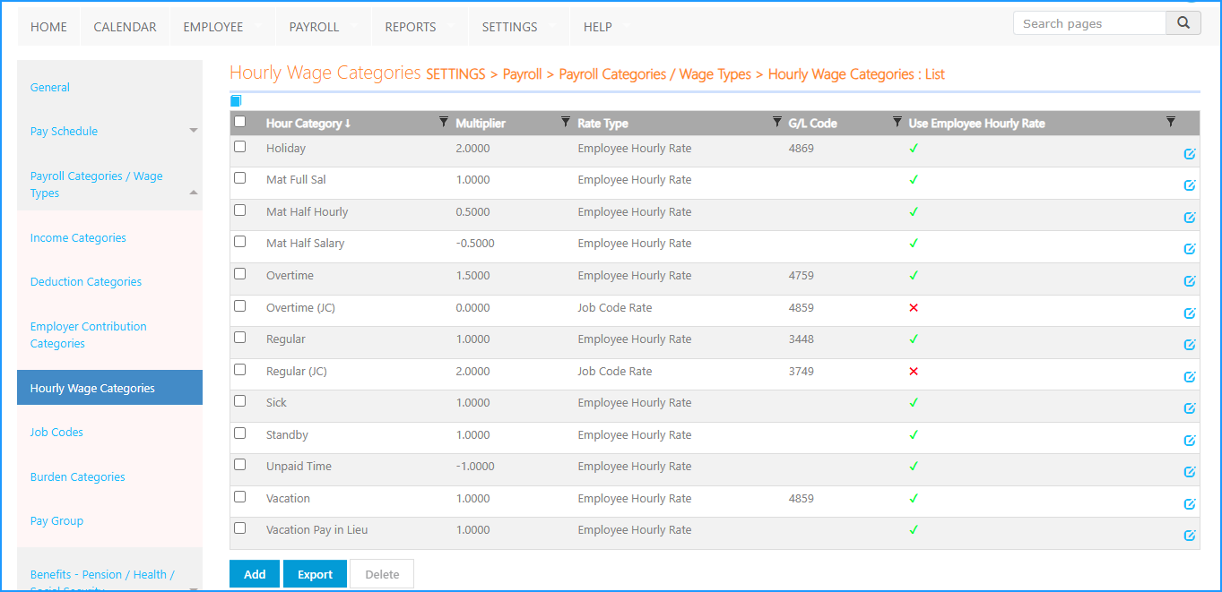Click into the Search pages field

click(x=1088, y=23)
